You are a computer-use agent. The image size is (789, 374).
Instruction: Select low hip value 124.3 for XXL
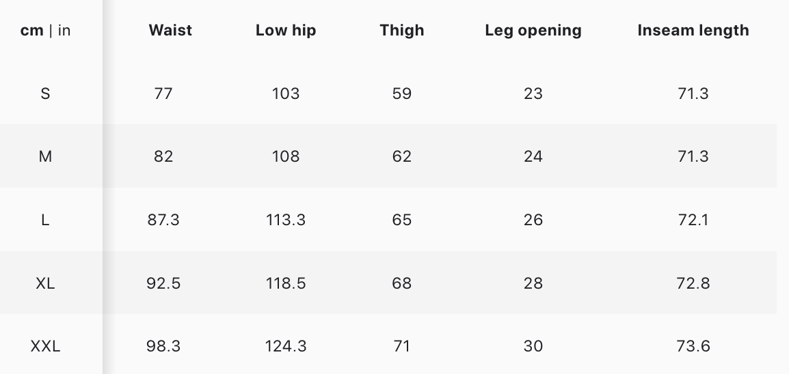tap(286, 346)
